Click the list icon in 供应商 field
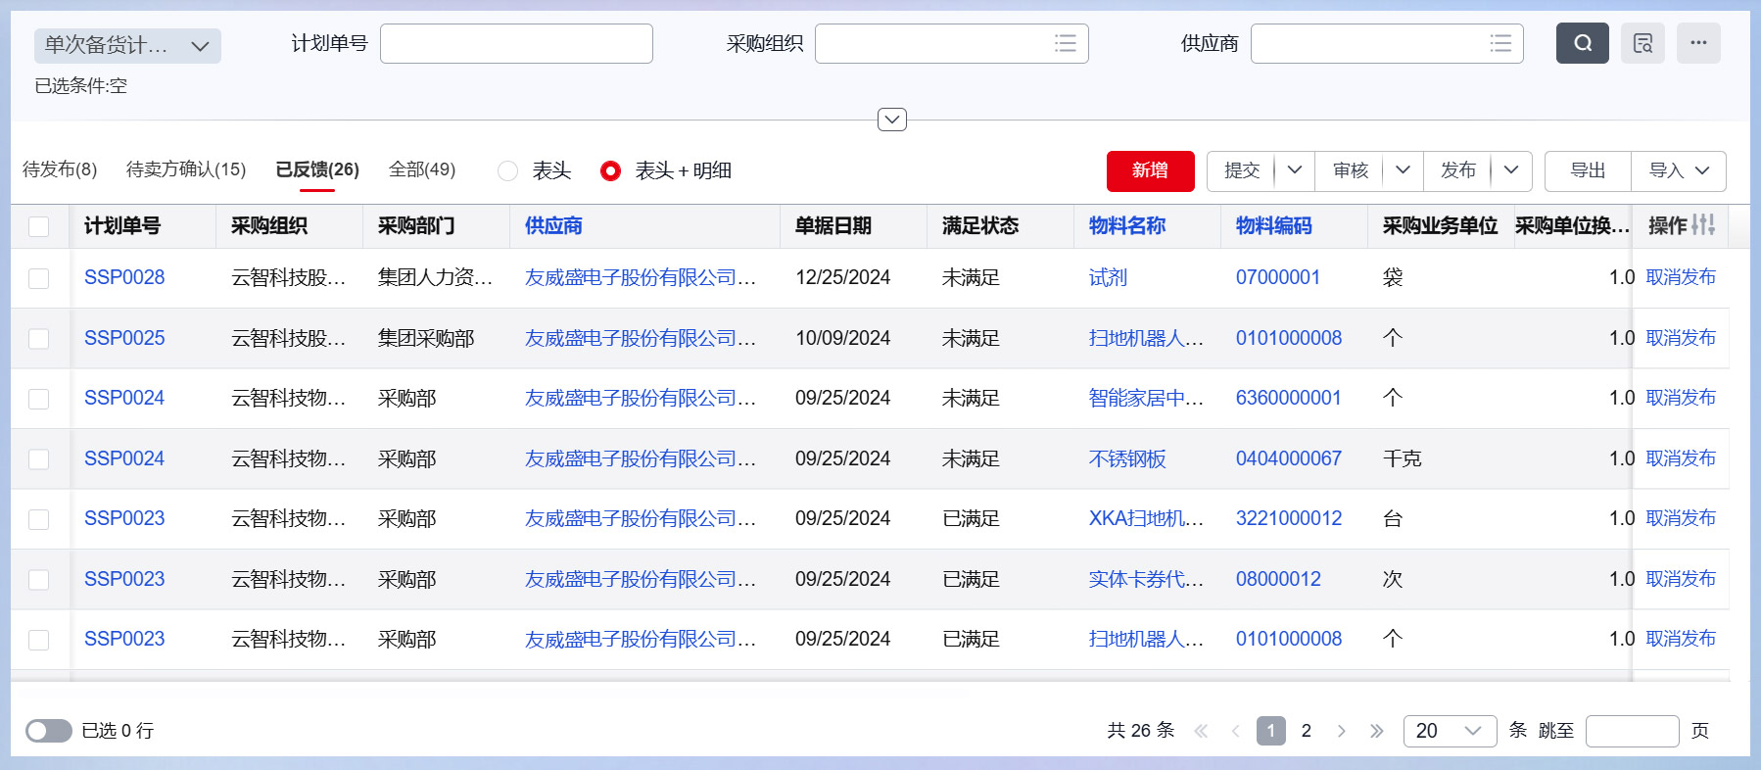Viewport: 1761px width, 770px height. point(1499,43)
